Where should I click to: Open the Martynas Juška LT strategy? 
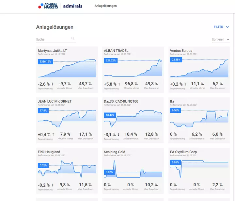click(52, 51)
